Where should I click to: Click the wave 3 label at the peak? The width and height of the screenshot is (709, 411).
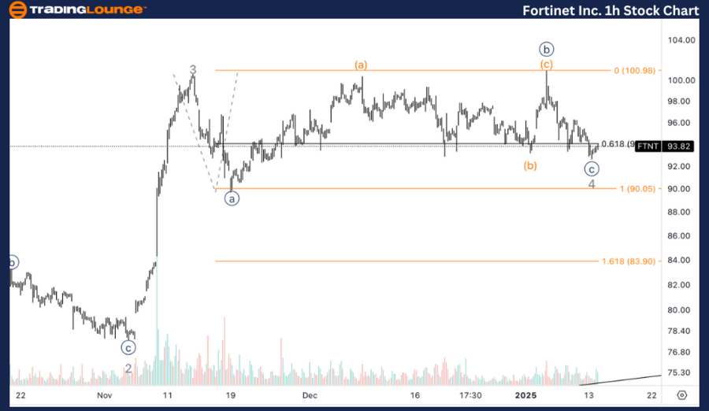click(x=193, y=69)
